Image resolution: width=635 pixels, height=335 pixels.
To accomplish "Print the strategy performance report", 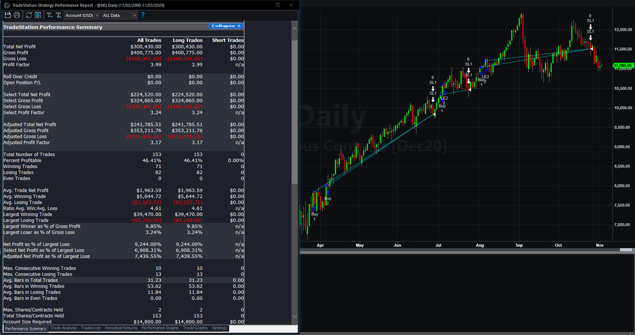I will click(16, 15).
